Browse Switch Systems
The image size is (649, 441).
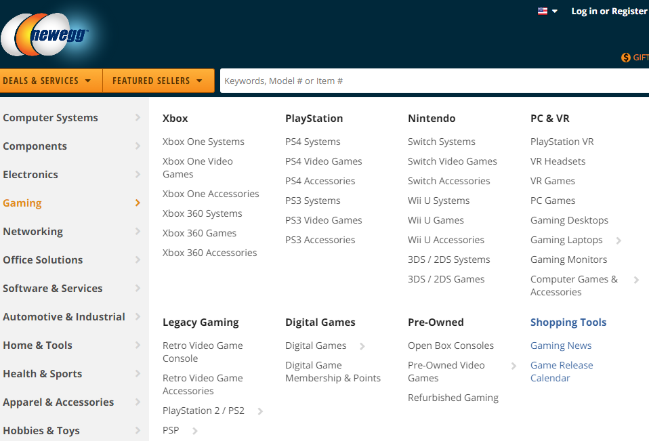tap(442, 142)
